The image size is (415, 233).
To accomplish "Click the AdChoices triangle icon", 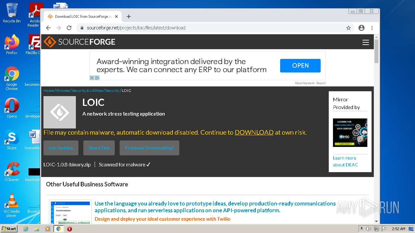I will pos(97,78).
